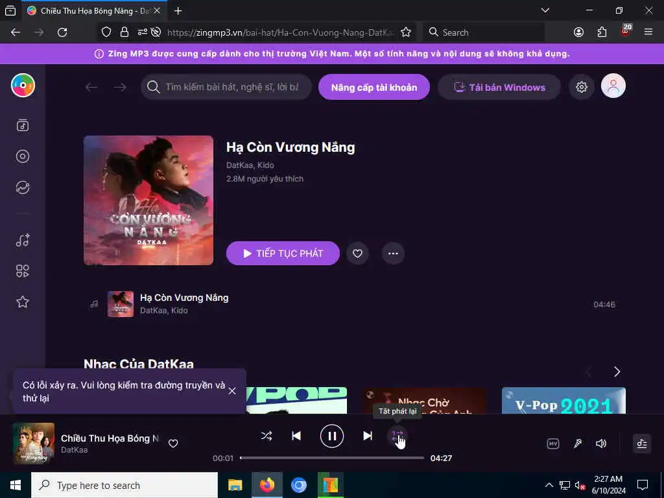The image size is (664, 498).
Task: Open the ad-blocker extension with 20 badge
Action: (626, 31)
